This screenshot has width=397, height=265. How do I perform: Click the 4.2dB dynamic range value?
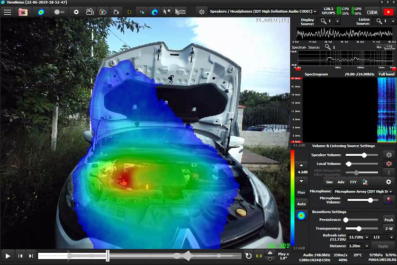[302, 172]
